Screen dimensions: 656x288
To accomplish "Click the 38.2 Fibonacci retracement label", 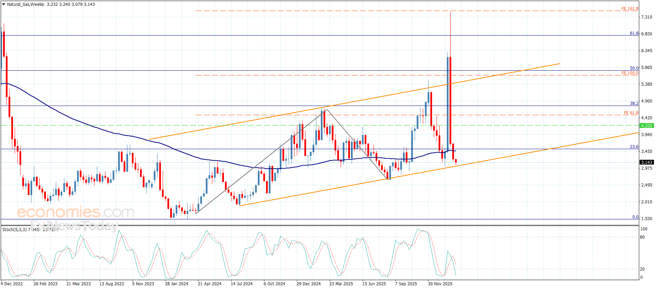I will click(x=634, y=104).
